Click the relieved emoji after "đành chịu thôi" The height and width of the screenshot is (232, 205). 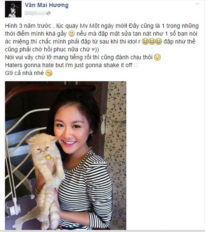[x=157, y=57]
